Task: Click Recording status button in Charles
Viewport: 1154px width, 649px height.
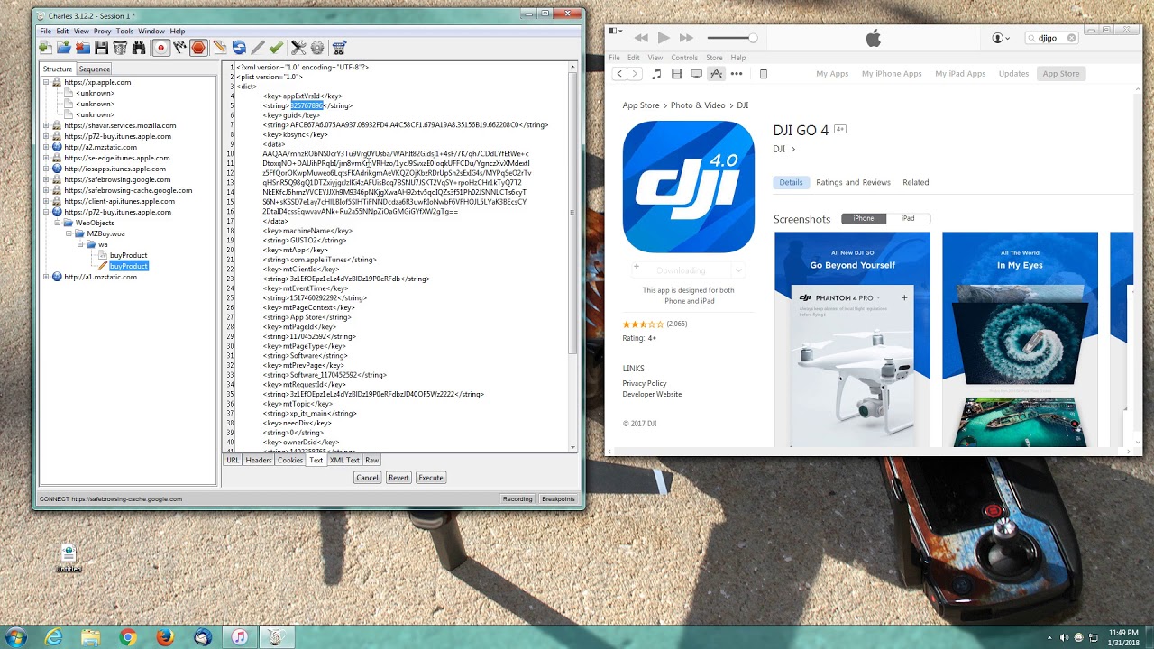Action: [517, 498]
